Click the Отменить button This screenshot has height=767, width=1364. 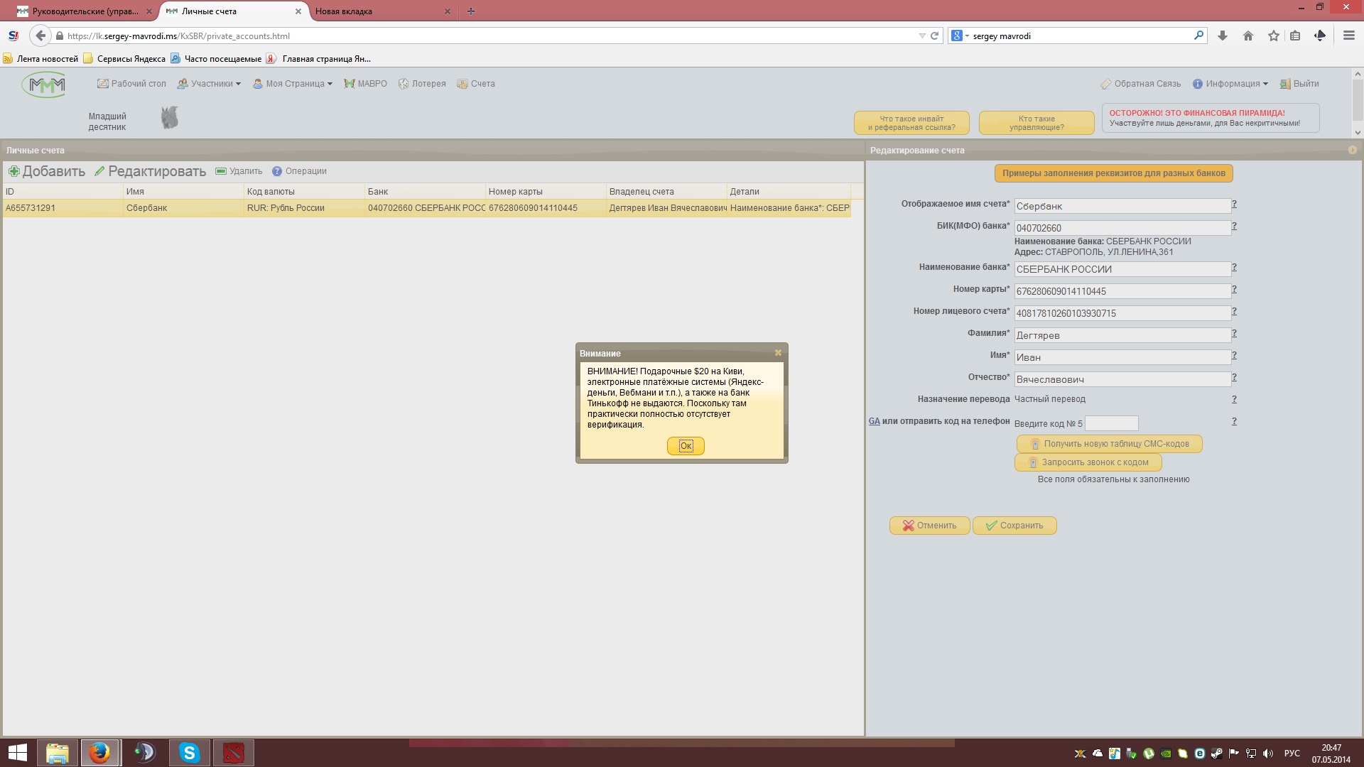point(929,526)
